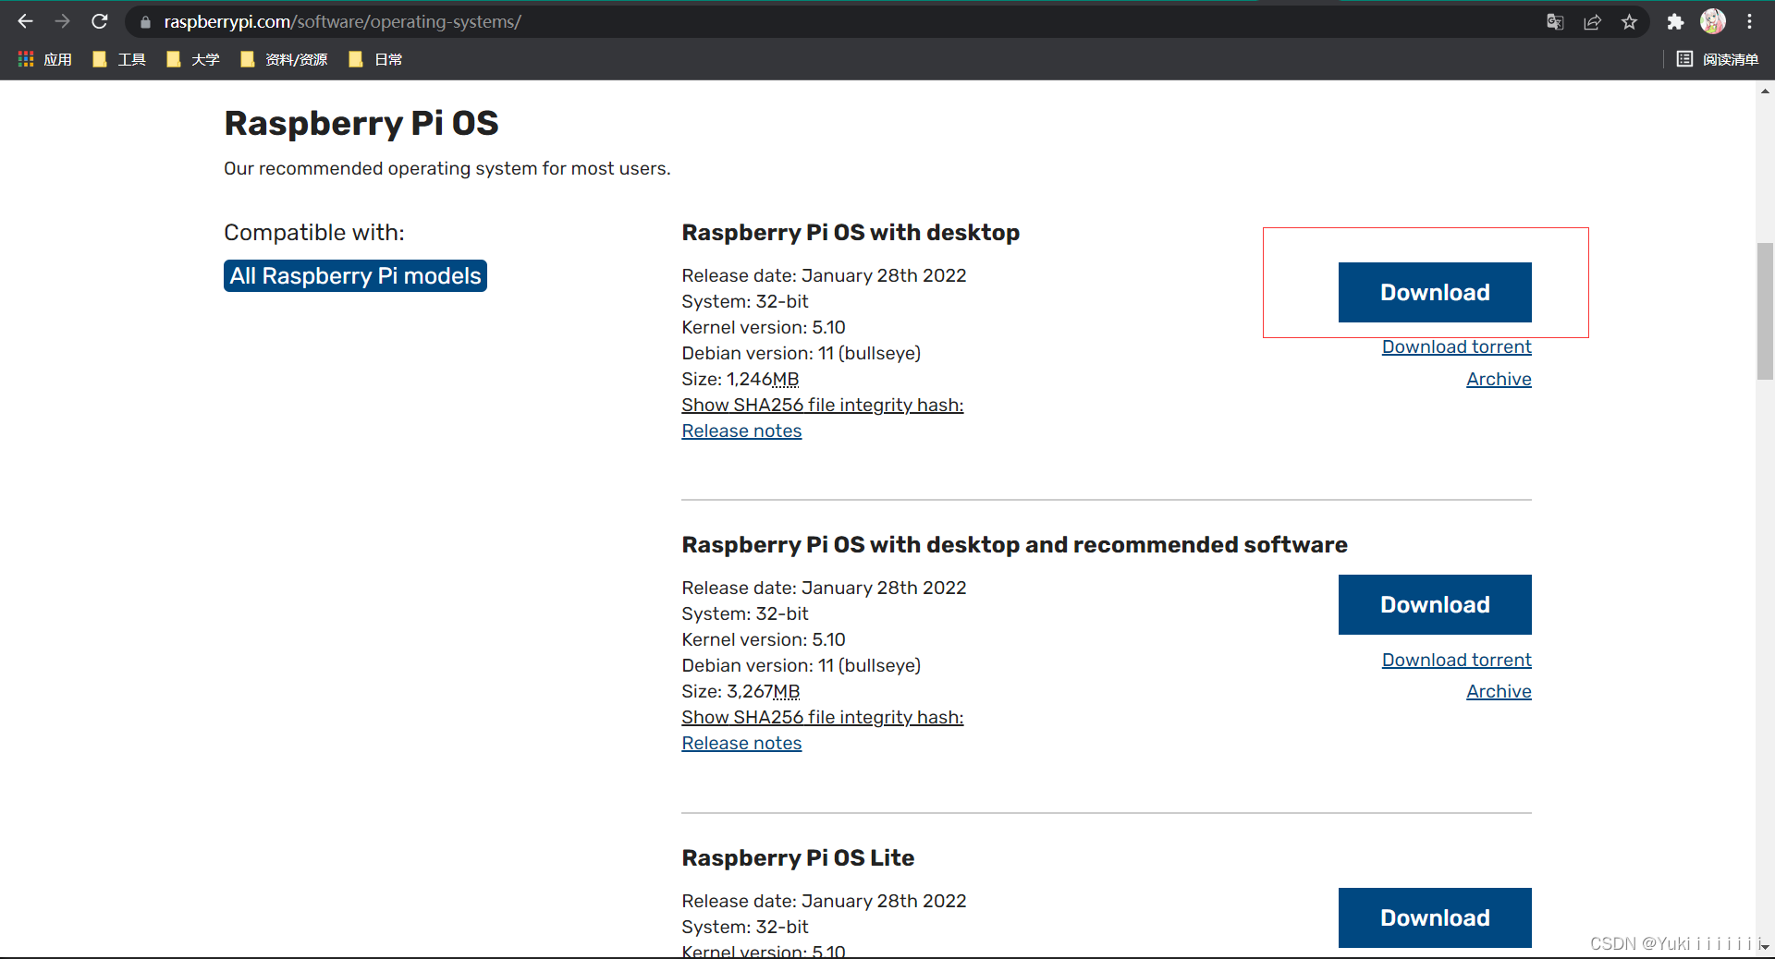Download Raspberry Pi OS Lite
This screenshot has height=959, width=1775.
click(x=1435, y=917)
